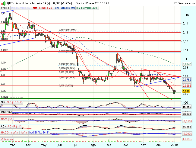Image resolution: width=196 pixels, height=148 pixels.
Task: Select the %K stochastic label
Action: [3, 102]
